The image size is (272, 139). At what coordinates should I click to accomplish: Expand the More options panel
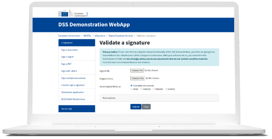pyautogui.click(x=159, y=98)
